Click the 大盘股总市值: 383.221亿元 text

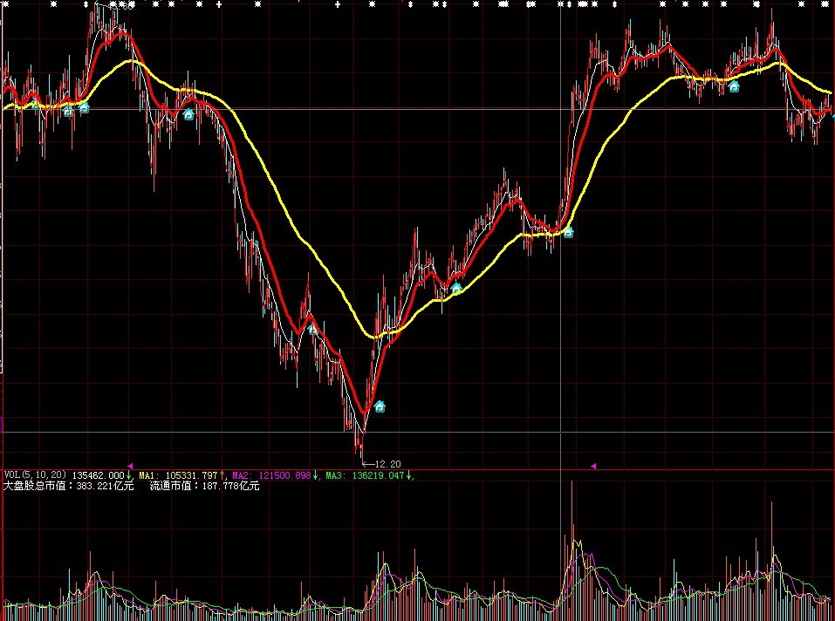tap(69, 486)
